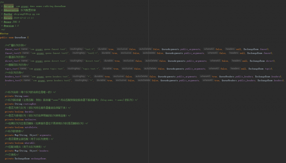Click the topic_test enum constant
This screenshot has height=163, width=286.
pos(11,69)
